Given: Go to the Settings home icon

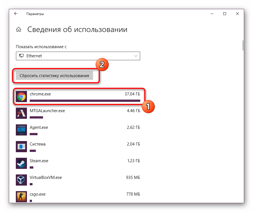Looking at the screenshot, I should click(19, 30).
